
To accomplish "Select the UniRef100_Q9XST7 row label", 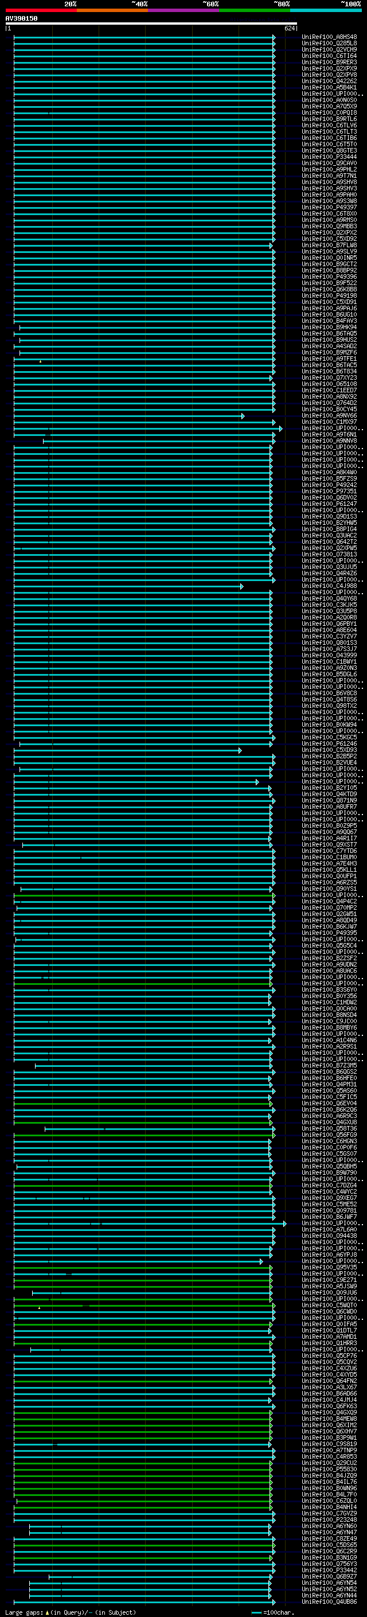I will pos(329,845).
